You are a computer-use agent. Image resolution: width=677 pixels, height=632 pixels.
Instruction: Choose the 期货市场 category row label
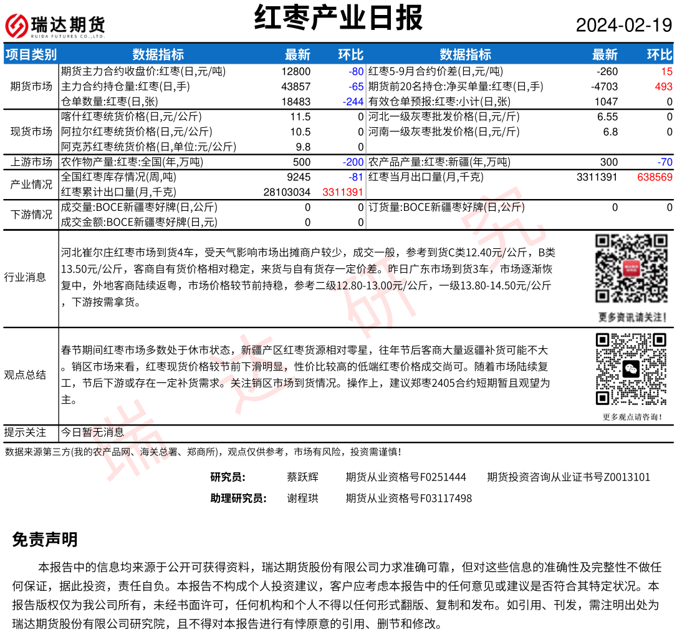point(31,86)
